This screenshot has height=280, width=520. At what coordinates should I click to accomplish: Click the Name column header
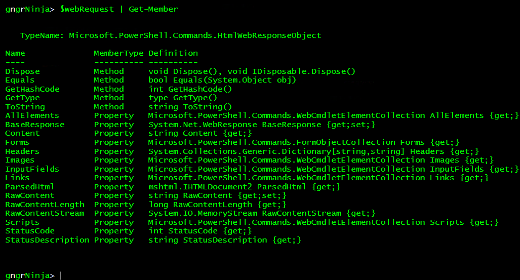[x=15, y=53]
